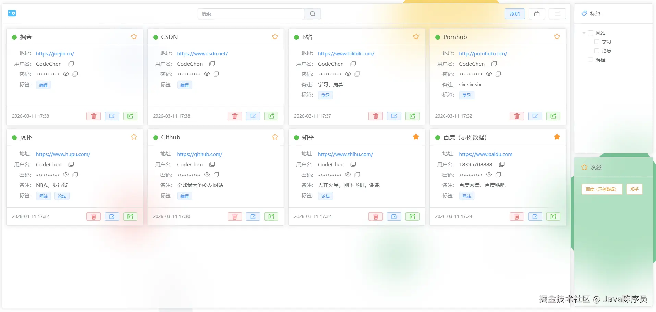656x312 pixels.
Task: Delete the 知乎 card
Action: click(x=376, y=216)
